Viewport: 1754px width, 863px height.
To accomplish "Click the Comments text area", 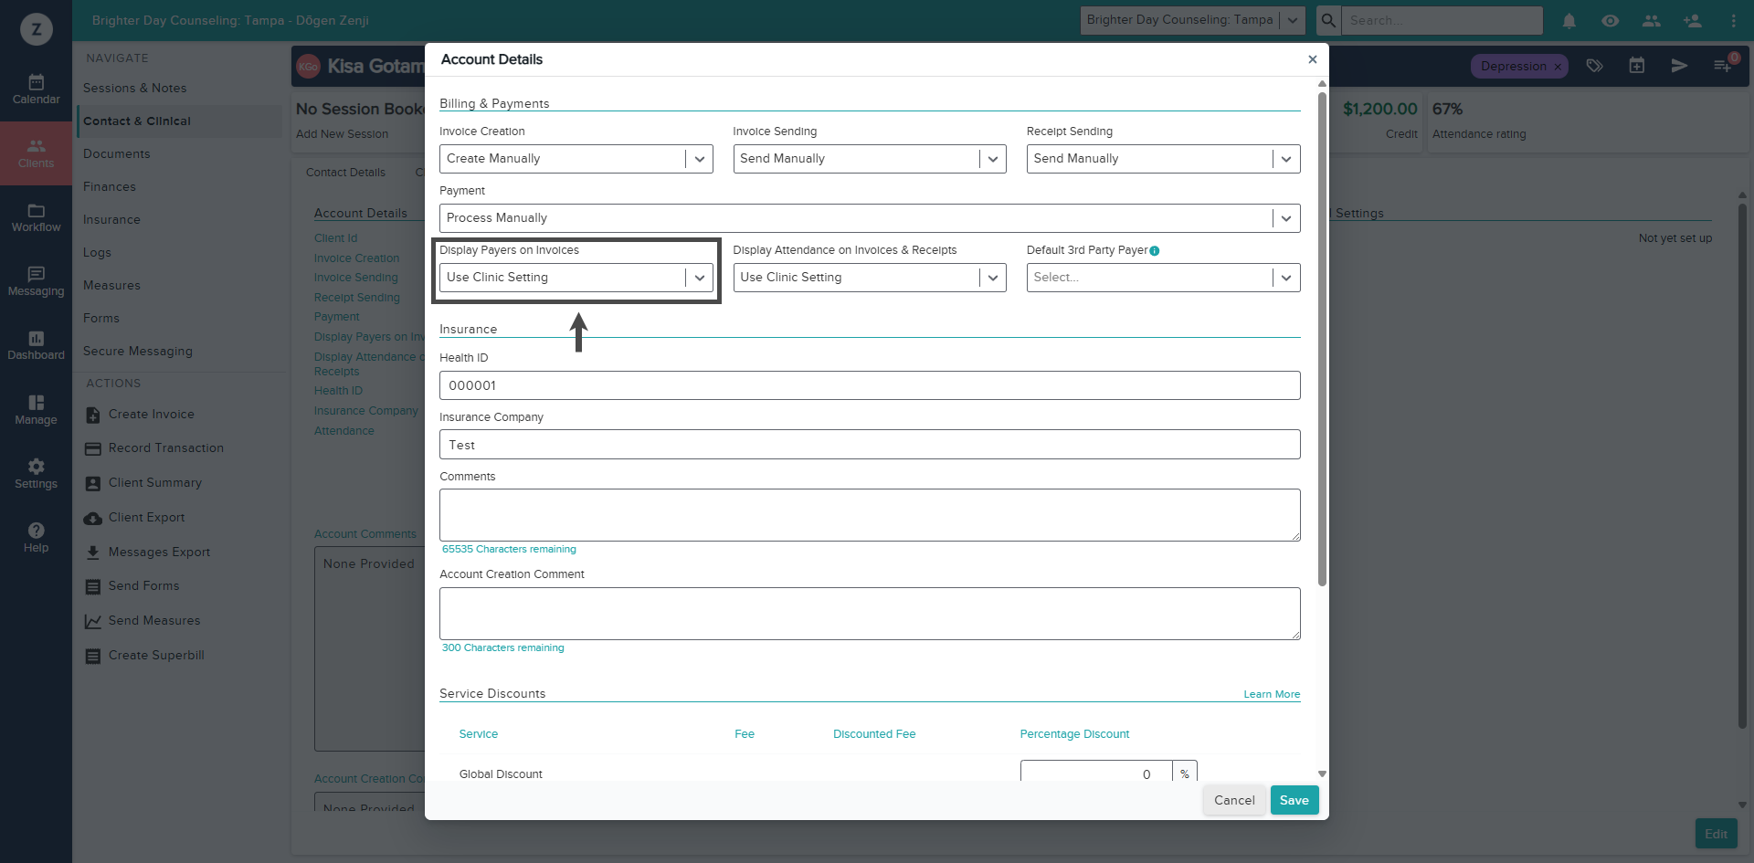I will coord(870,515).
